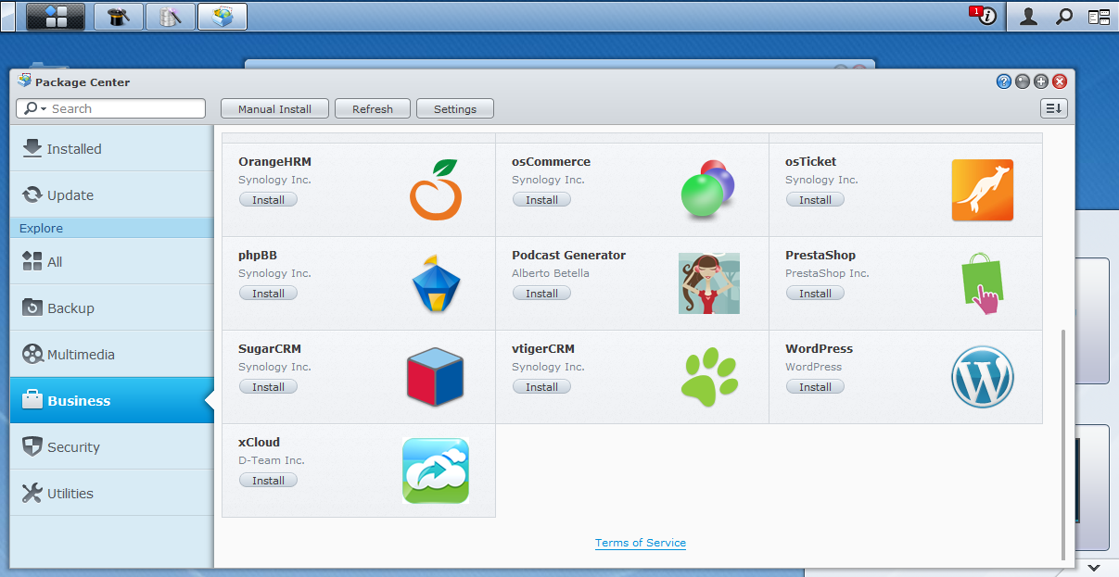Click the osTicket kangaroo icon

983,190
